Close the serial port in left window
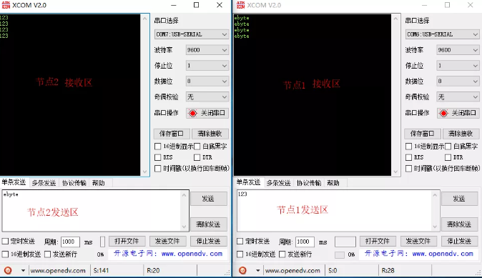Image resolution: width=482 pixels, height=278 pixels. pyautogui.click(x=207, y=113)
